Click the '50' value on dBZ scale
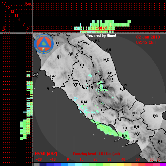 click(x=137, y=159)
